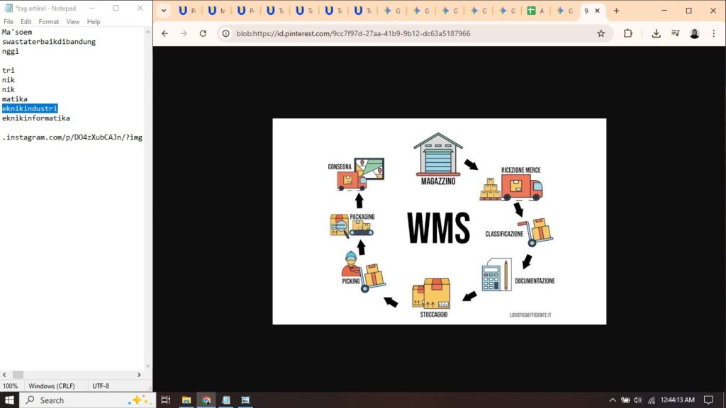The image size is (726, 408).
Task: Click the Chrome profile avatar
Action: click(x=694, y=33)
